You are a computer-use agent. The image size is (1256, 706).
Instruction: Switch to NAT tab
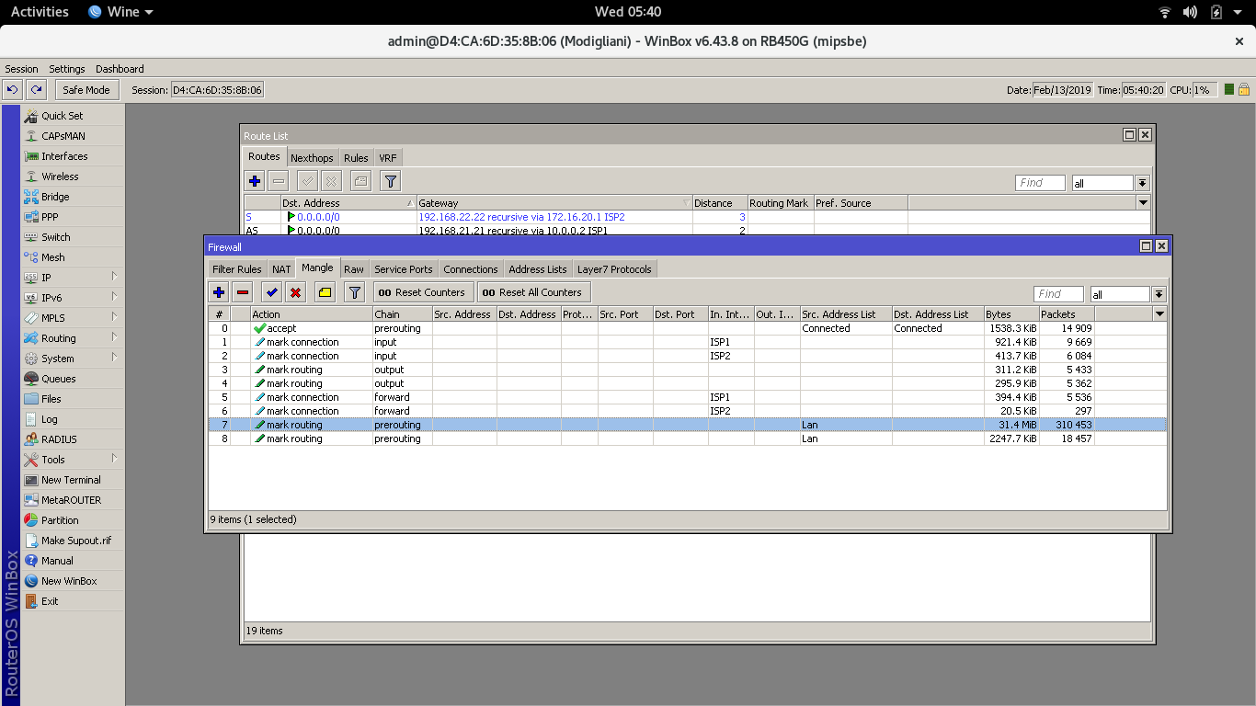(281, 269)
